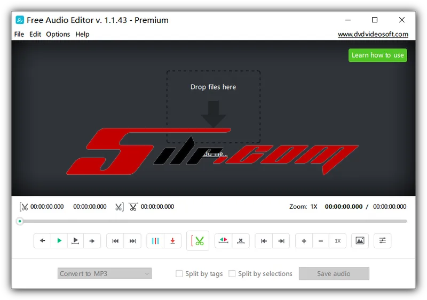Click the Drop files here area
This screenshot has width=427, height=300.
tap(213, 107)
